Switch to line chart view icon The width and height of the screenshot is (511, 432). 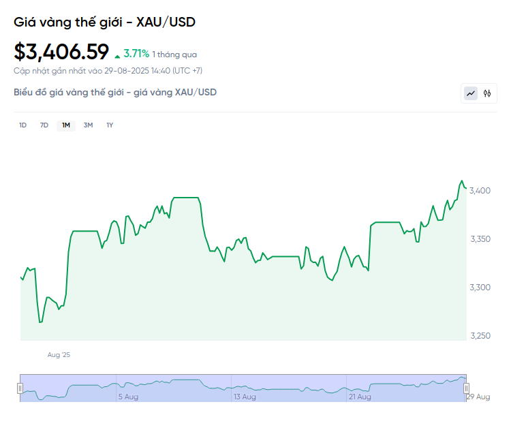471,93
